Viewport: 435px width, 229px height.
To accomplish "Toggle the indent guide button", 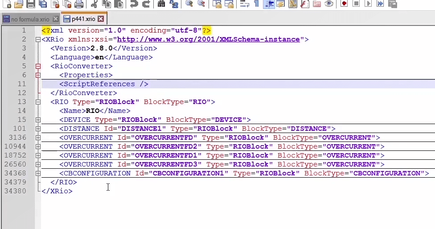I will 269,4.
